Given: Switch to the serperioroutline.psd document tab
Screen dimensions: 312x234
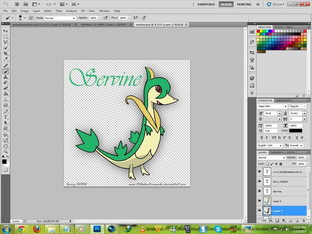Looking at the screenshot, I should point(43,25).
